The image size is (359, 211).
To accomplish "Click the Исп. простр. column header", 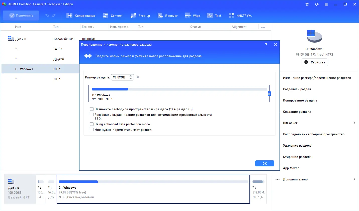I will (120, 27).
